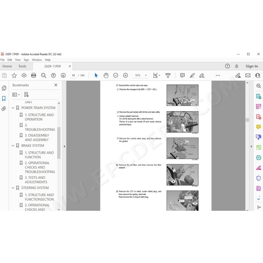
Task: Open the View menu
Action: [x=18, y=60]
